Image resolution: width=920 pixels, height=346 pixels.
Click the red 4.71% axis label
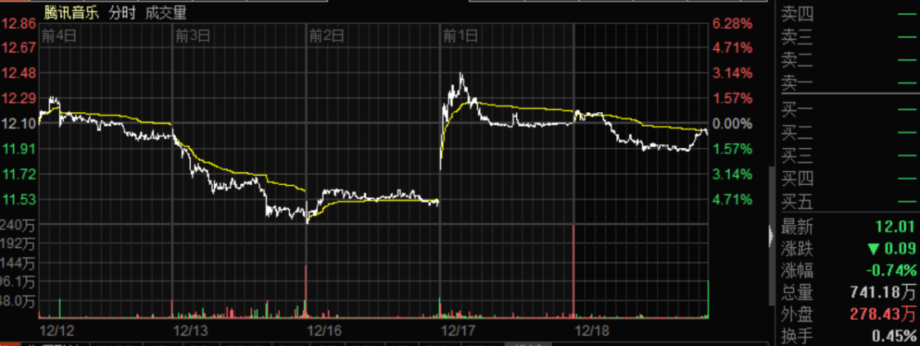coord(732,48)
